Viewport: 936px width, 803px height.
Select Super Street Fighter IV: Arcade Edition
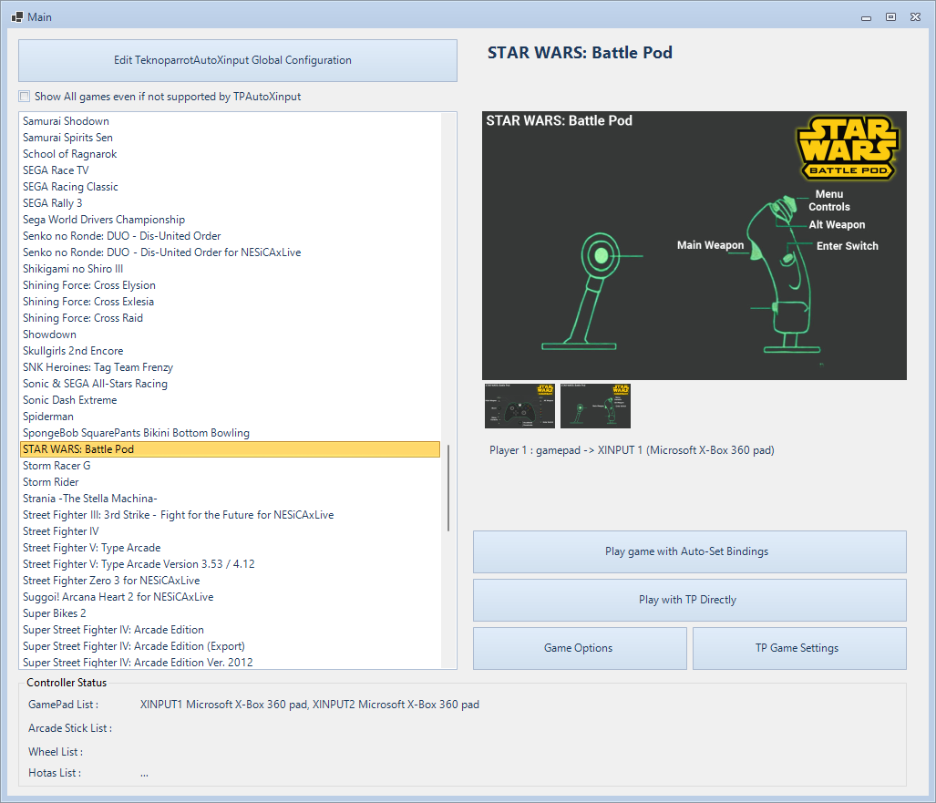(230, 630)
